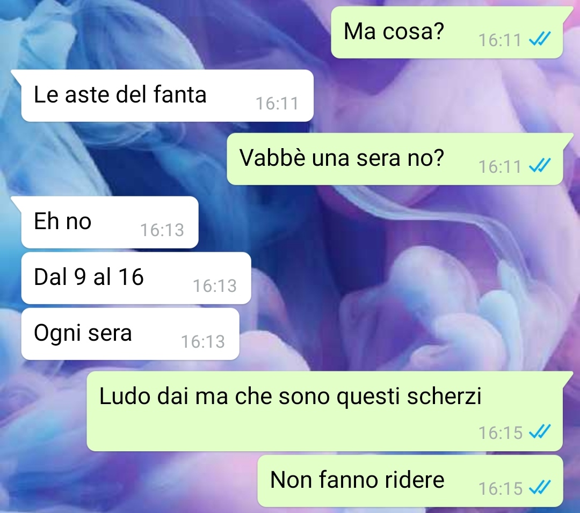Tap the 16:13 timestamp on 'Dal 9 al 16'
Viewport: 580px width, 513px height.
[215, 285]
